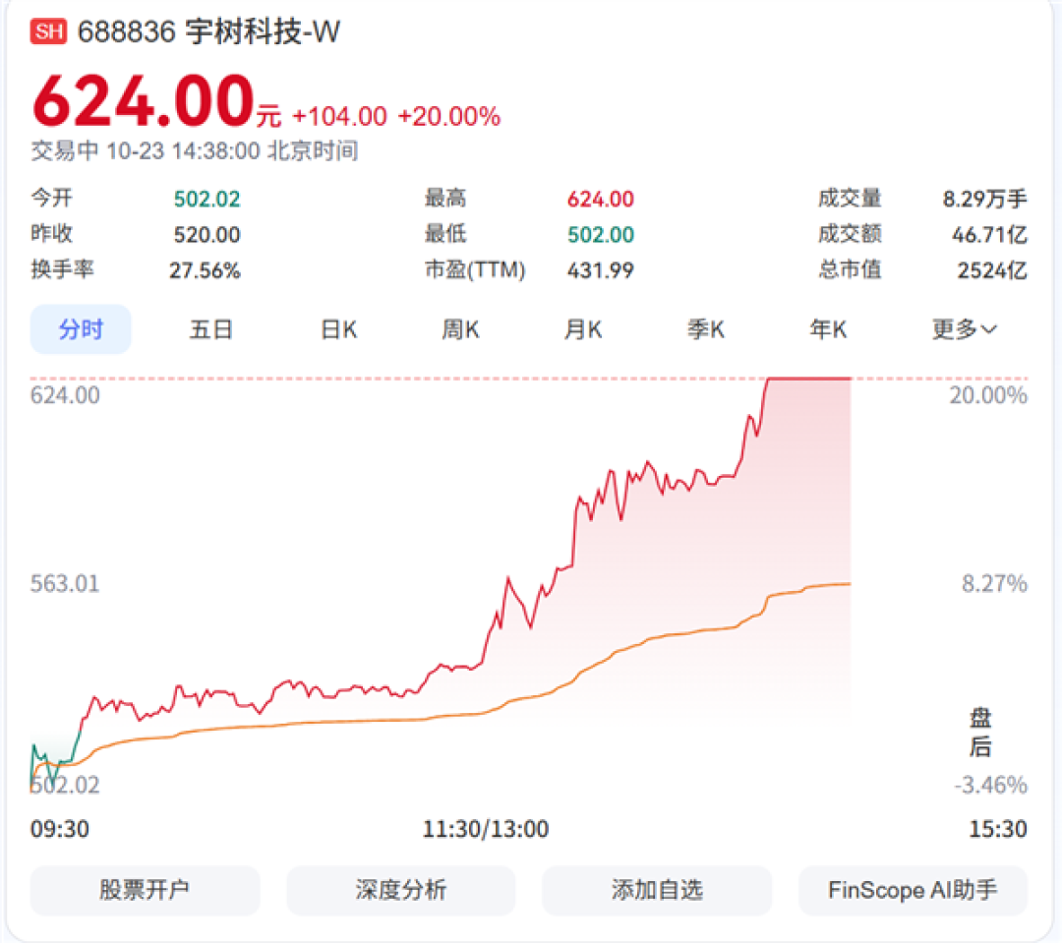The width and height of the screenshot is (1062, 943).
Task: Click the orange average price line end point
Action: 850,583
